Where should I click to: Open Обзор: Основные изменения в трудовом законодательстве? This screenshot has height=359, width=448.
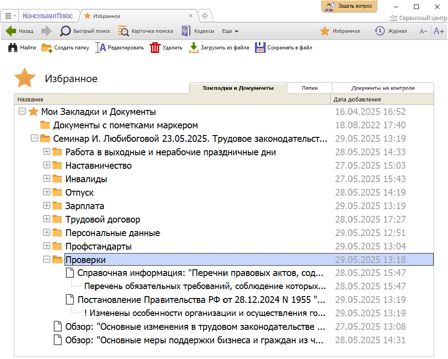(x=195, y=327)
